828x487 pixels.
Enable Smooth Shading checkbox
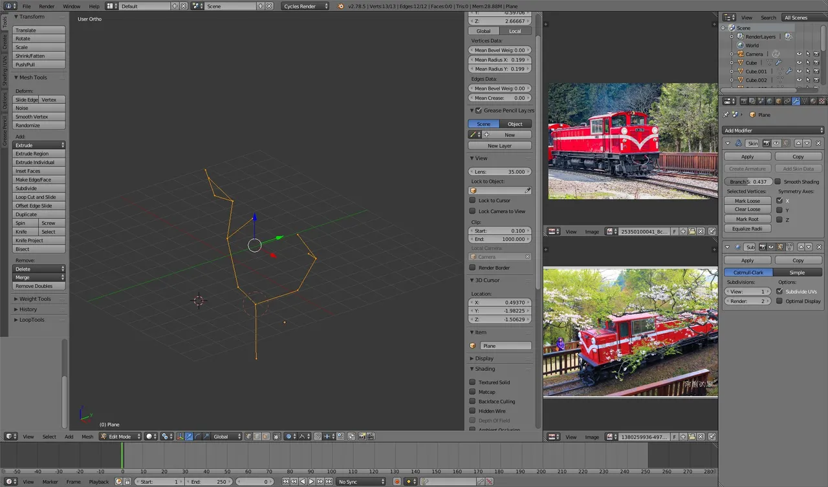[778, 181]
